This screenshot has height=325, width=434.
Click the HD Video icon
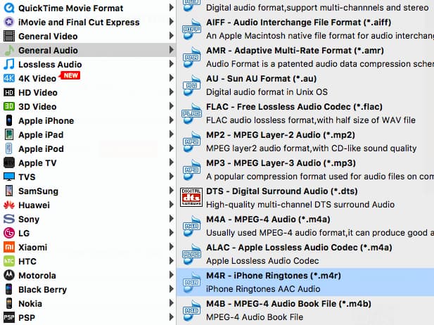9,92
